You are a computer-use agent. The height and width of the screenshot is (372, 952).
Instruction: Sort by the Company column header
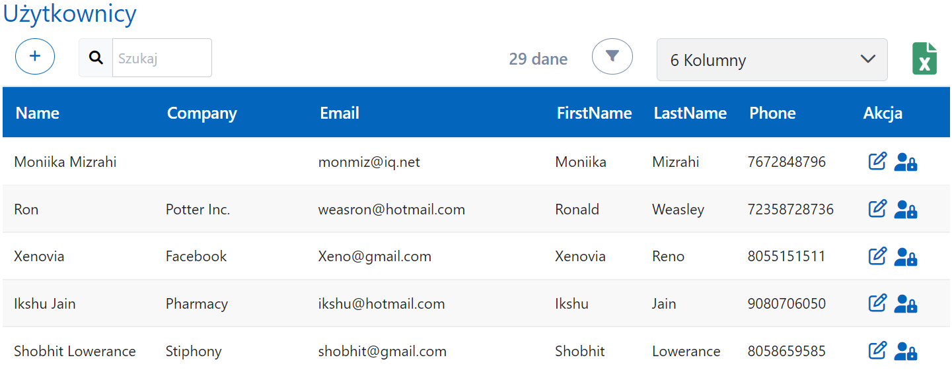coord(201,113)
